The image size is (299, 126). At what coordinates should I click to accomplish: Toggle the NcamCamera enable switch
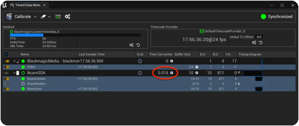6,79
